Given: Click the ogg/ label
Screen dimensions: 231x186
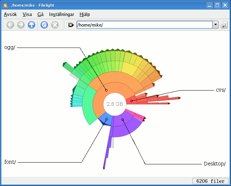Looking at the screenshot, I should (x=10, y=48).
